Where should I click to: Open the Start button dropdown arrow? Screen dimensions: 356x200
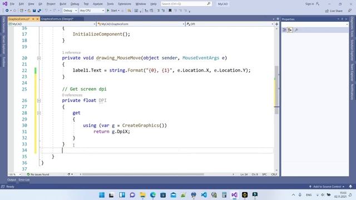[x=118, y=11]
